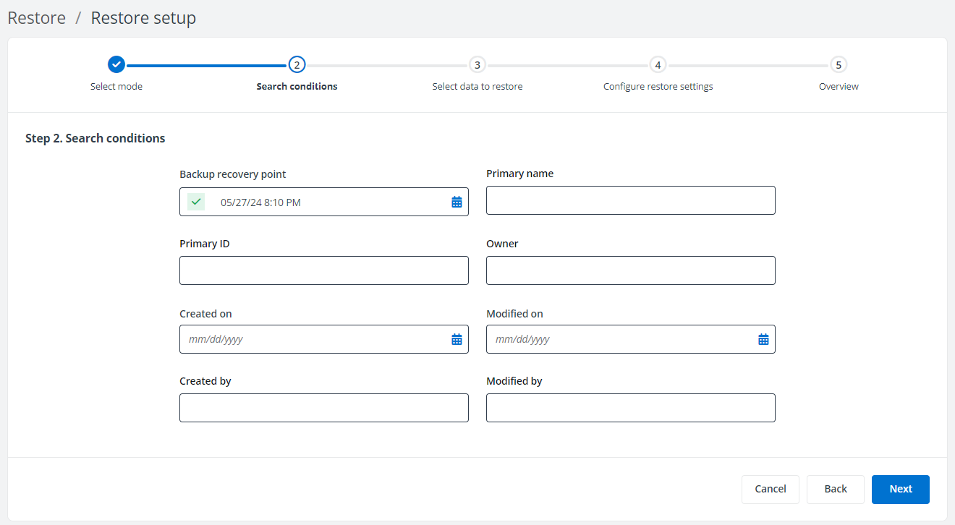Cancel the restore setup
This screenshot has width=955, height=525.
click(x=770, y=490)
